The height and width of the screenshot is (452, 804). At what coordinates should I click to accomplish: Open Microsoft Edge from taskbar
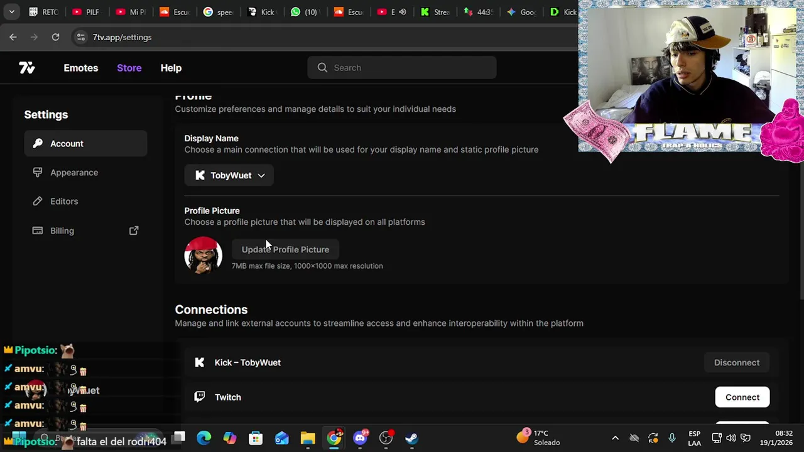point(204,438)
